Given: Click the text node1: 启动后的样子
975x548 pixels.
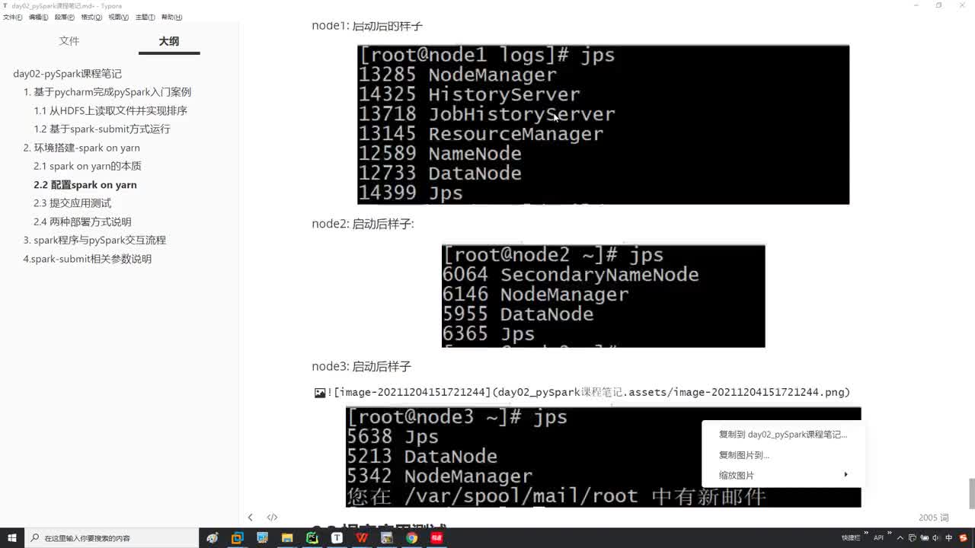Looking at the screenshot, I should click(367, 26).
